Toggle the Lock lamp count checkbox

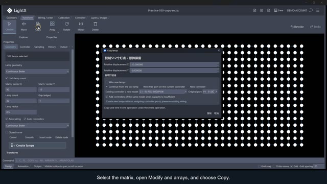point(7,78)
